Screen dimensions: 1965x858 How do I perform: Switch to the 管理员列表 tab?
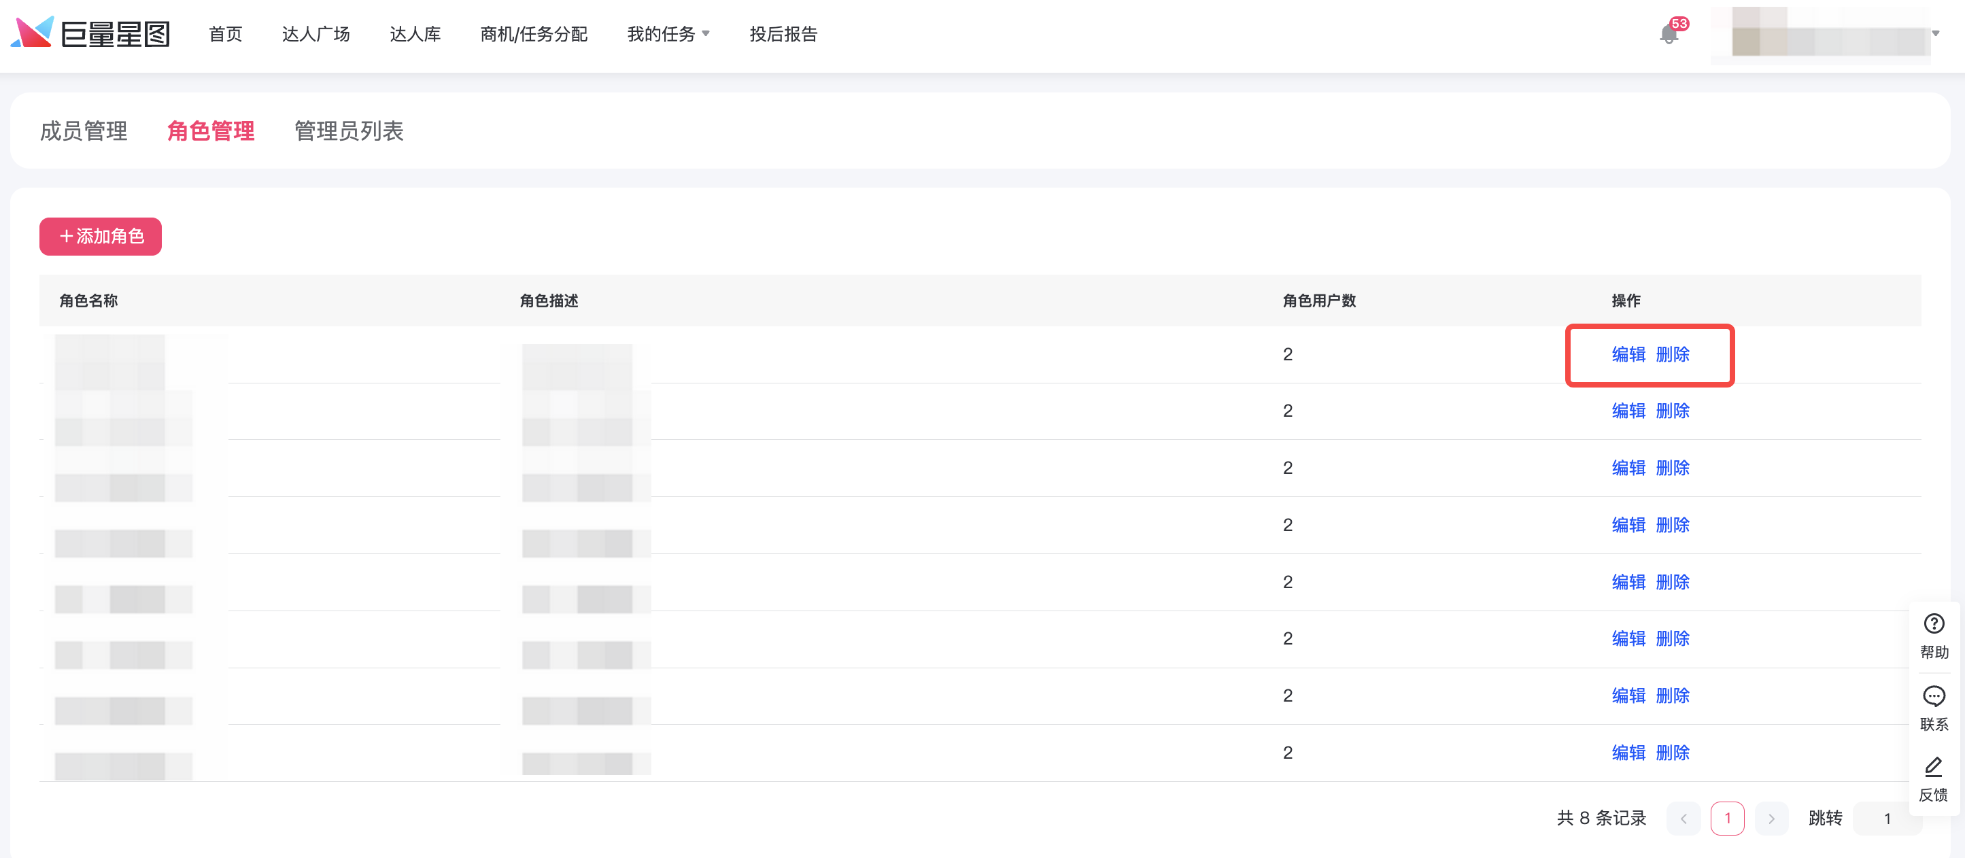349,131
